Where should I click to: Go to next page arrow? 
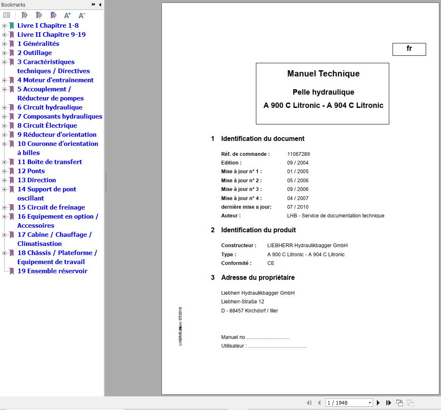378,403
